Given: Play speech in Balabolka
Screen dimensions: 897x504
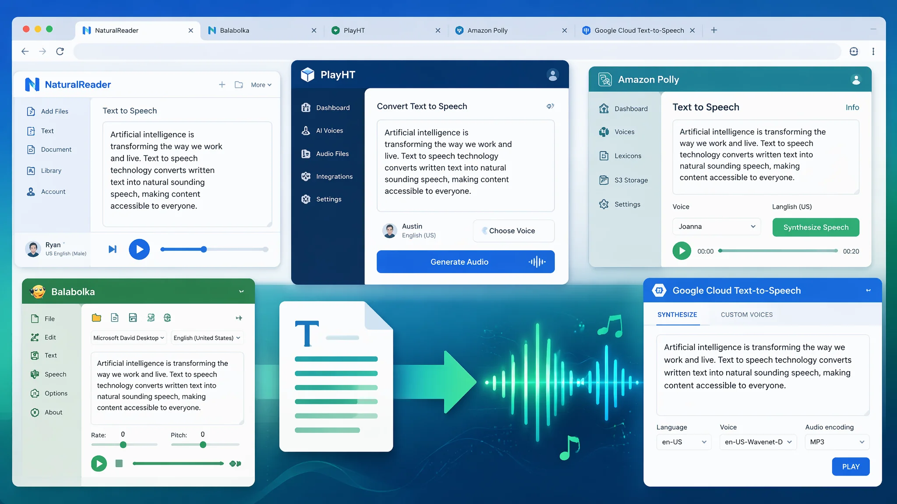Looking at the screenshot, I should (99, 463).
